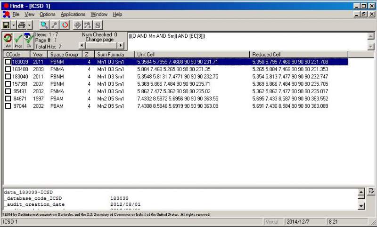Click the data_183039-ICSD line
Image resolution: width=377 pixels, height=227 pixels.
[x=28, y=192]
